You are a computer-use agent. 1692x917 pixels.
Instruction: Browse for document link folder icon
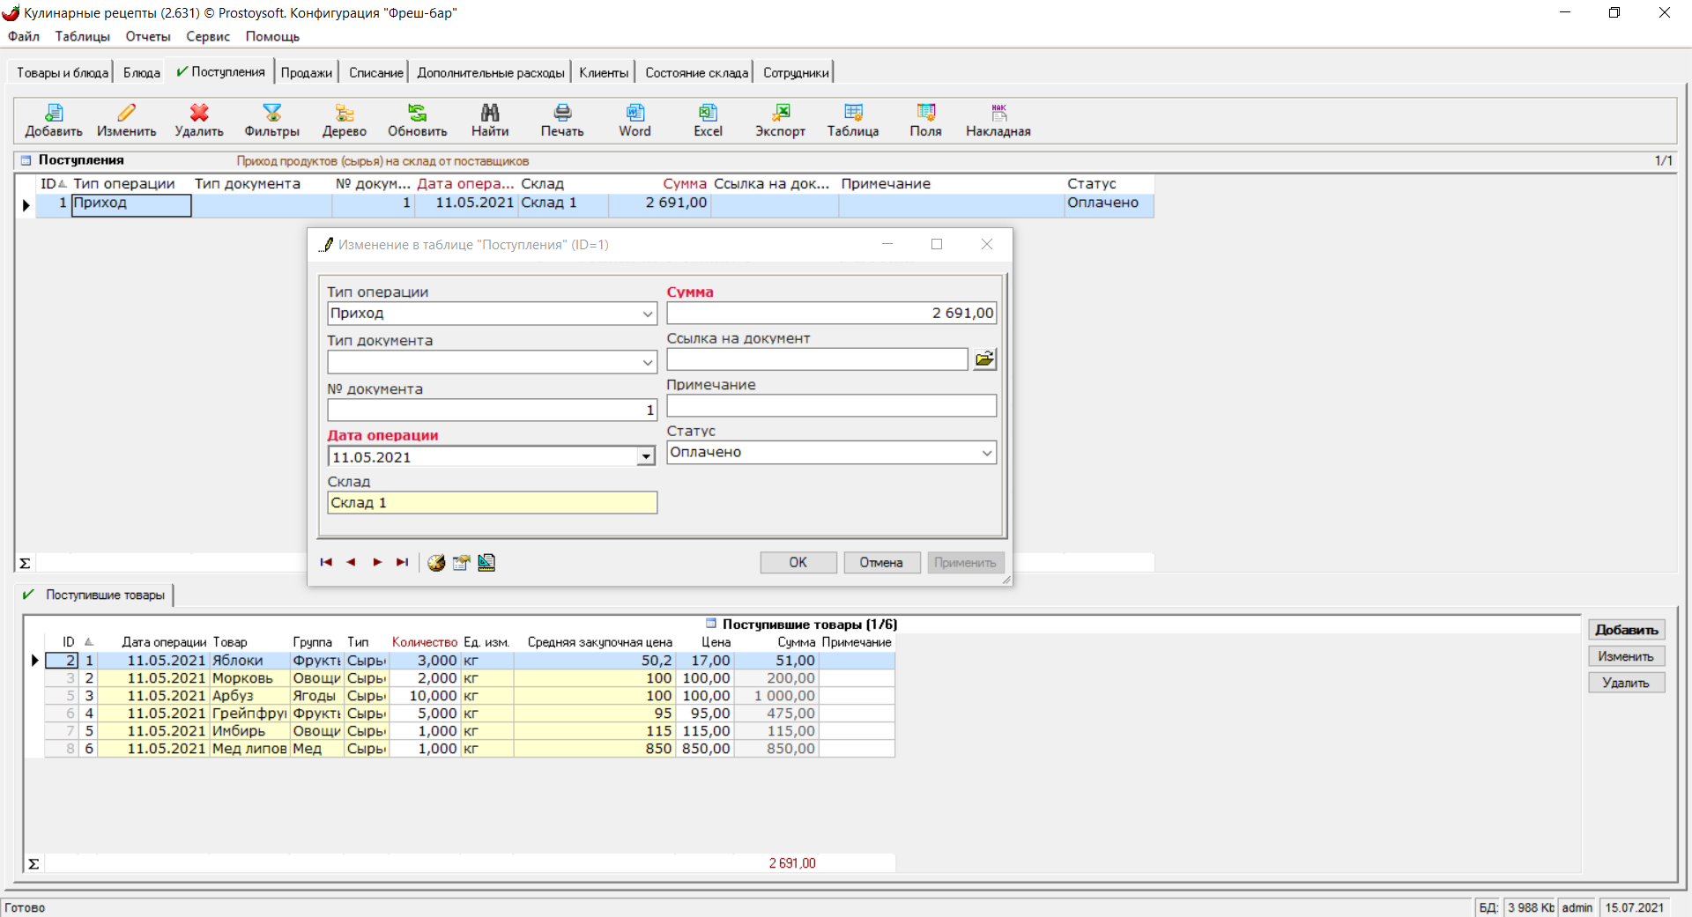(984, 359)
